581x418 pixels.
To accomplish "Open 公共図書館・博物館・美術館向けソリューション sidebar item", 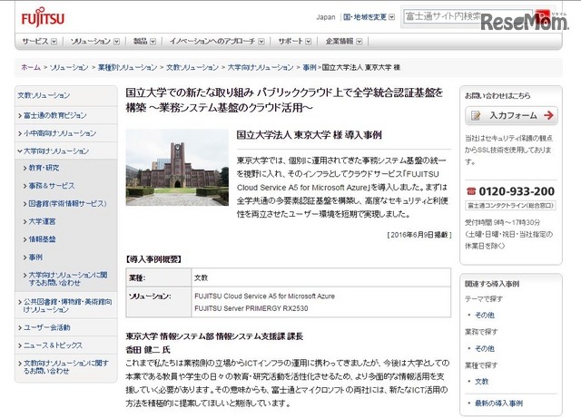I will click(67, 306).
